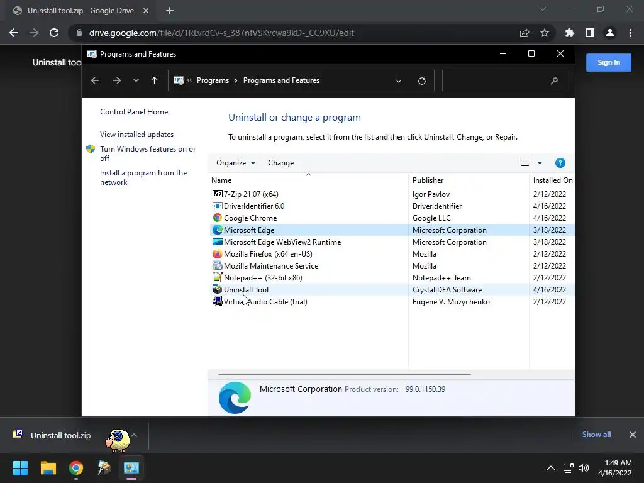The width and height of the screenshot is (644, 483).
Task: Select the Notepad++ (32-bit x86) row
Action: coord(392,277)
